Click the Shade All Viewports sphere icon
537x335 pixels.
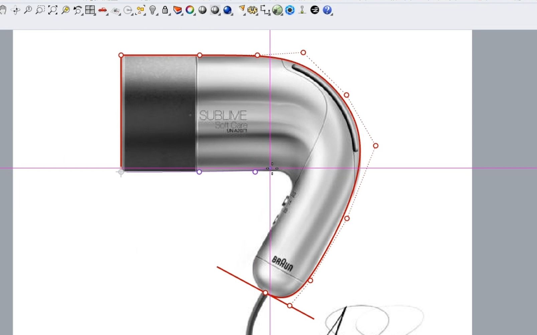click(x=215, y=10)
